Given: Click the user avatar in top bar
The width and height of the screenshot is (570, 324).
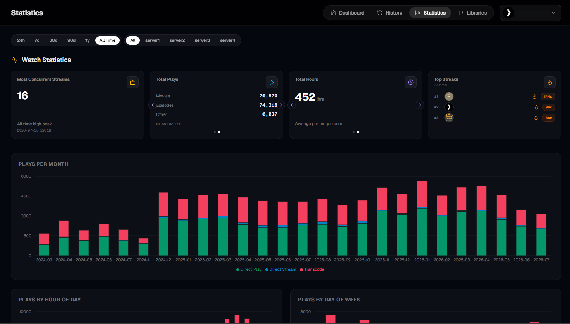Looking at the screenshot, I should coord(509,13).
